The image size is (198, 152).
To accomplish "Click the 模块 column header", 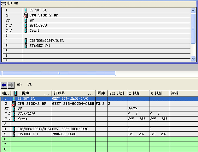I will (x=32, y=93).
